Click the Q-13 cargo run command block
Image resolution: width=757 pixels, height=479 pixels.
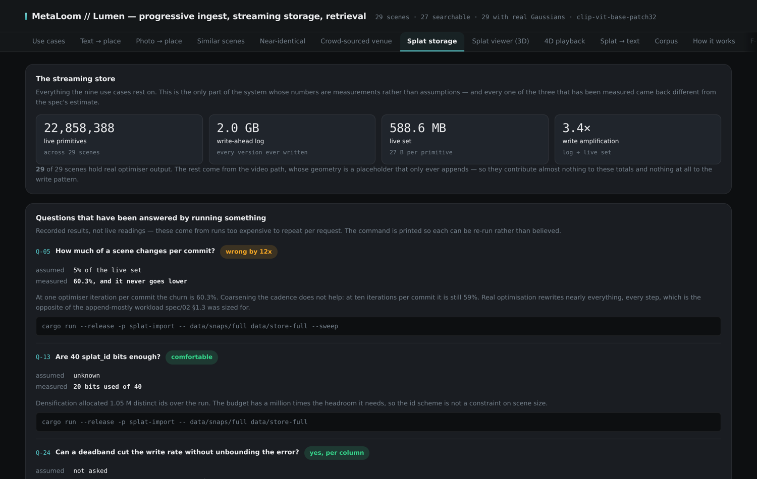379,422
